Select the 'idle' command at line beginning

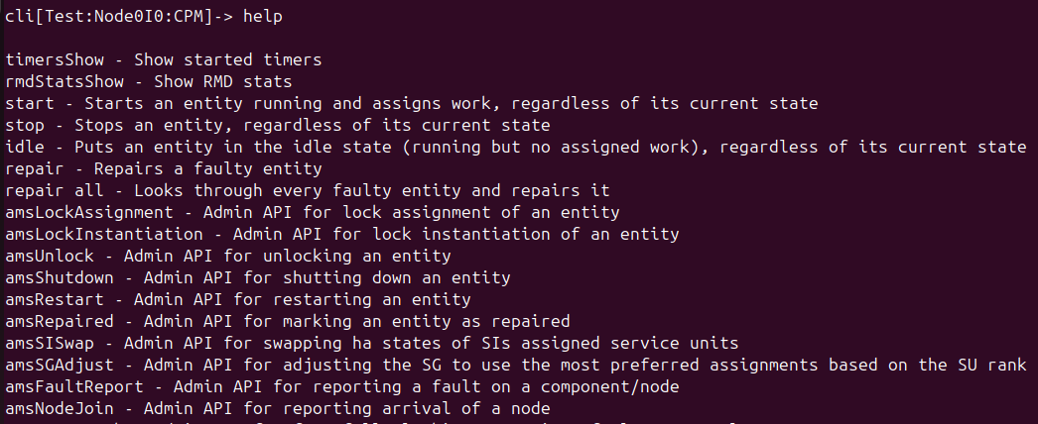[x=25, y=148]
